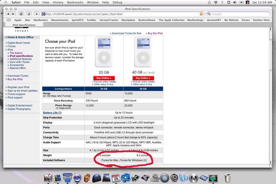Screen dimensions: 276x184
Task: Click Buy Online button for 40 GB iPod
Action: 143,78
